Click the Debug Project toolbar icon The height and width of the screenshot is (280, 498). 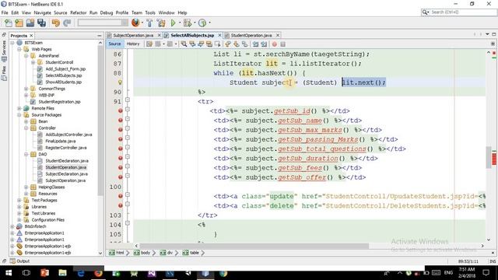click(188, 23)
